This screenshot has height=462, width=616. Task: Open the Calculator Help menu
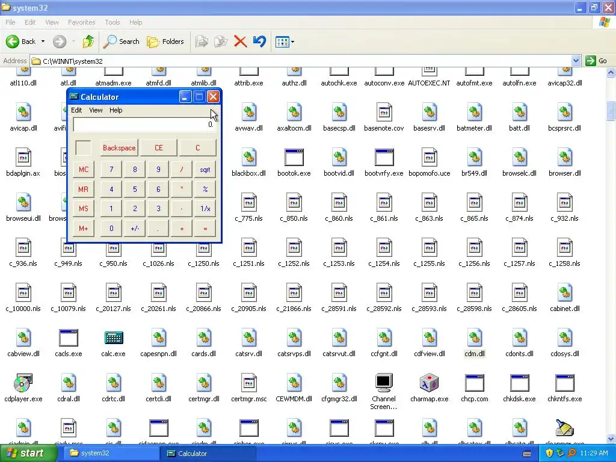tap(116, 110)
